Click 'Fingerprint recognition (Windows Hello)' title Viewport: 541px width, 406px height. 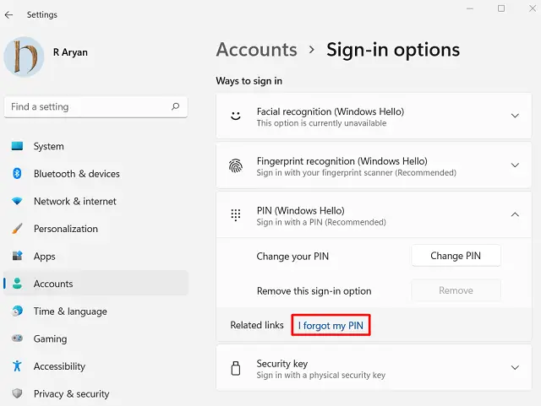pyautogui.click(x=342, y=161)
